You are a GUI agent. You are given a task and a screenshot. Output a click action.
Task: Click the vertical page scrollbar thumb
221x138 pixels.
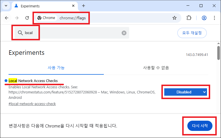[x=218, y=54]
